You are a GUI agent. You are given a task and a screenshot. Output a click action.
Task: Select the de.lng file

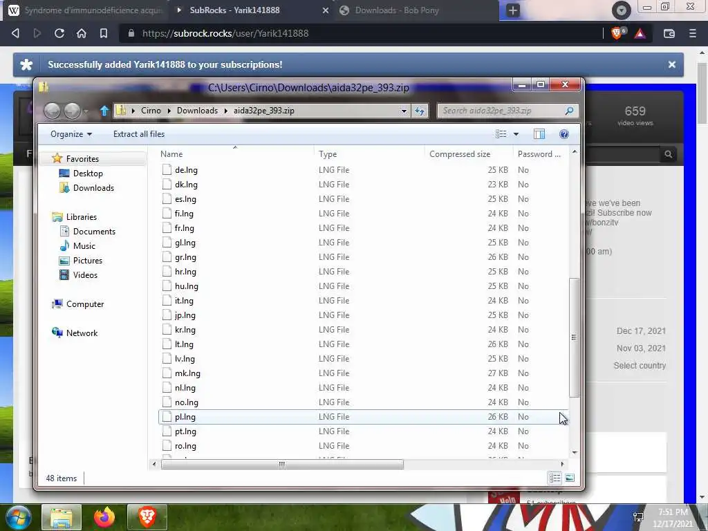pos(186,170)
